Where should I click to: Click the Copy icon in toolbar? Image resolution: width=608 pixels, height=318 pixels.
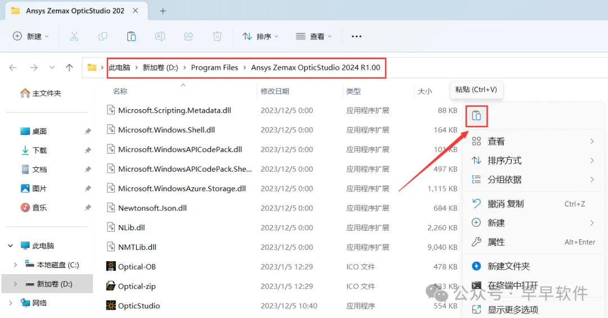click(103, 37)
